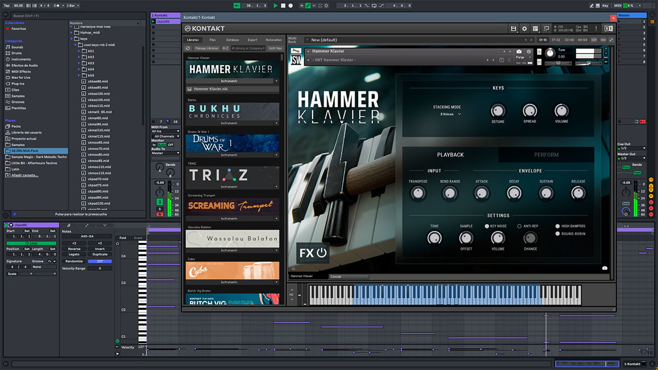Screen dimensions: 658x370
Task: Click the wrench icon on the Hammer Klavier instrument
Action: pos(296,52)
